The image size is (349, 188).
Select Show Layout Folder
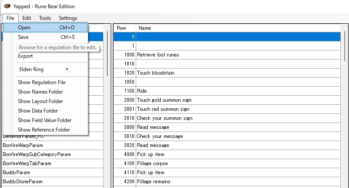click(x=41, y=101)
